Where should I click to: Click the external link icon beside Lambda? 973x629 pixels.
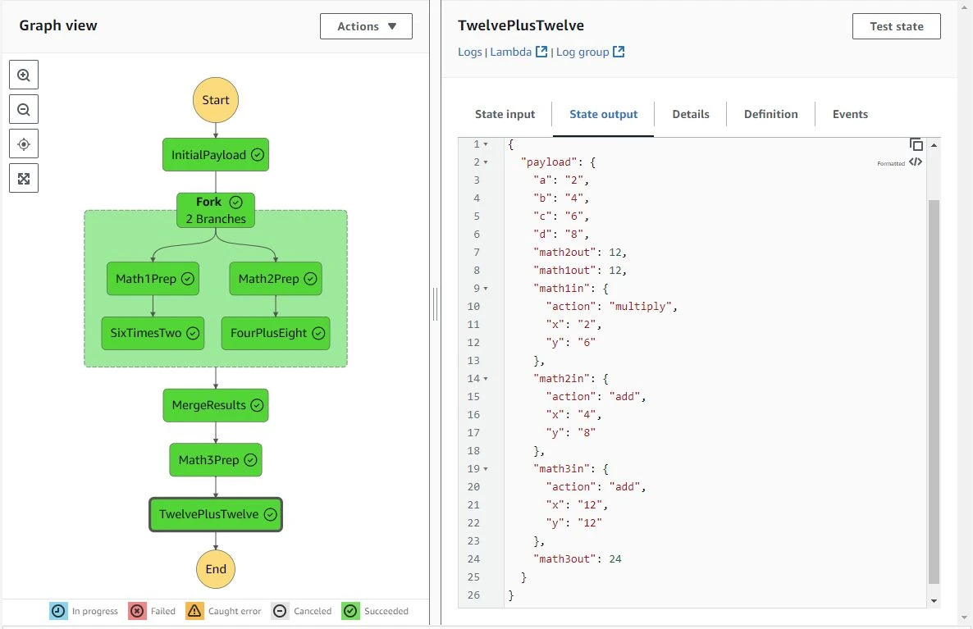pos(541,52)
